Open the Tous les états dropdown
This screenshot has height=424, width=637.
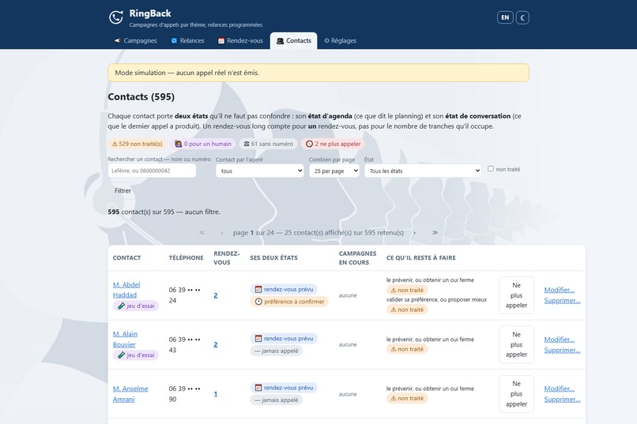click(x=423, y=171)
